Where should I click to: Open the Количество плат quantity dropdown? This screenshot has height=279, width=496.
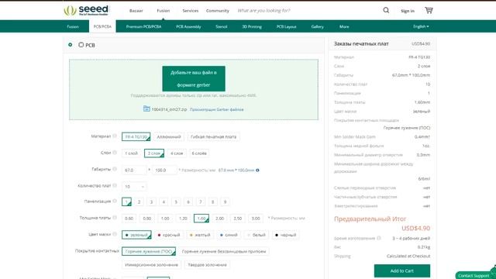(x=134, y=187)
